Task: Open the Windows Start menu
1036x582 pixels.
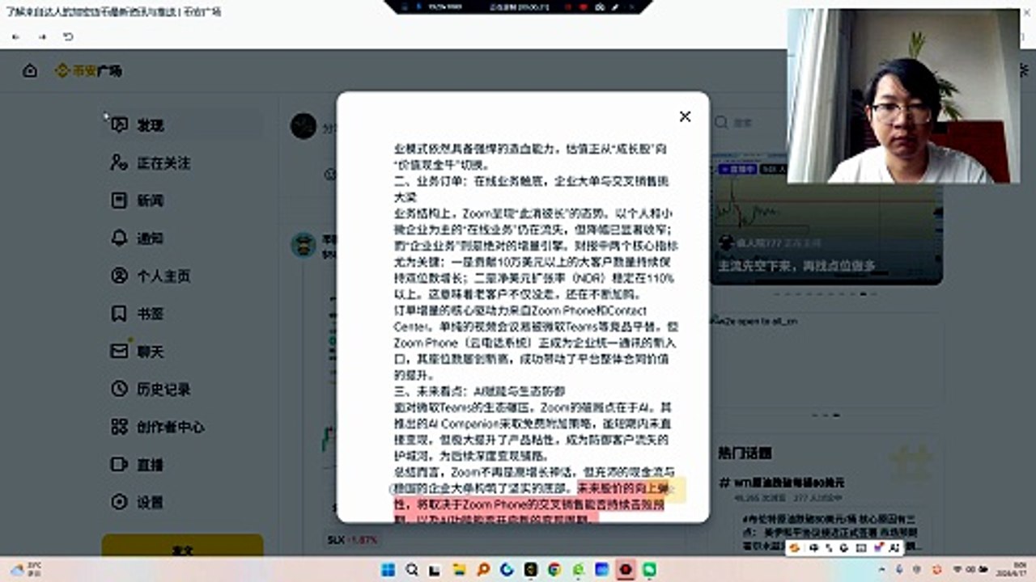Action: point(388,570)
